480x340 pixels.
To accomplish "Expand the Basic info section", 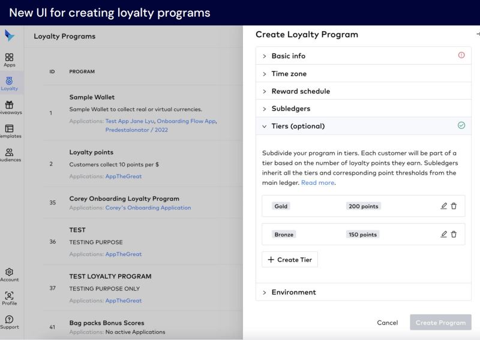I will 364,56.
